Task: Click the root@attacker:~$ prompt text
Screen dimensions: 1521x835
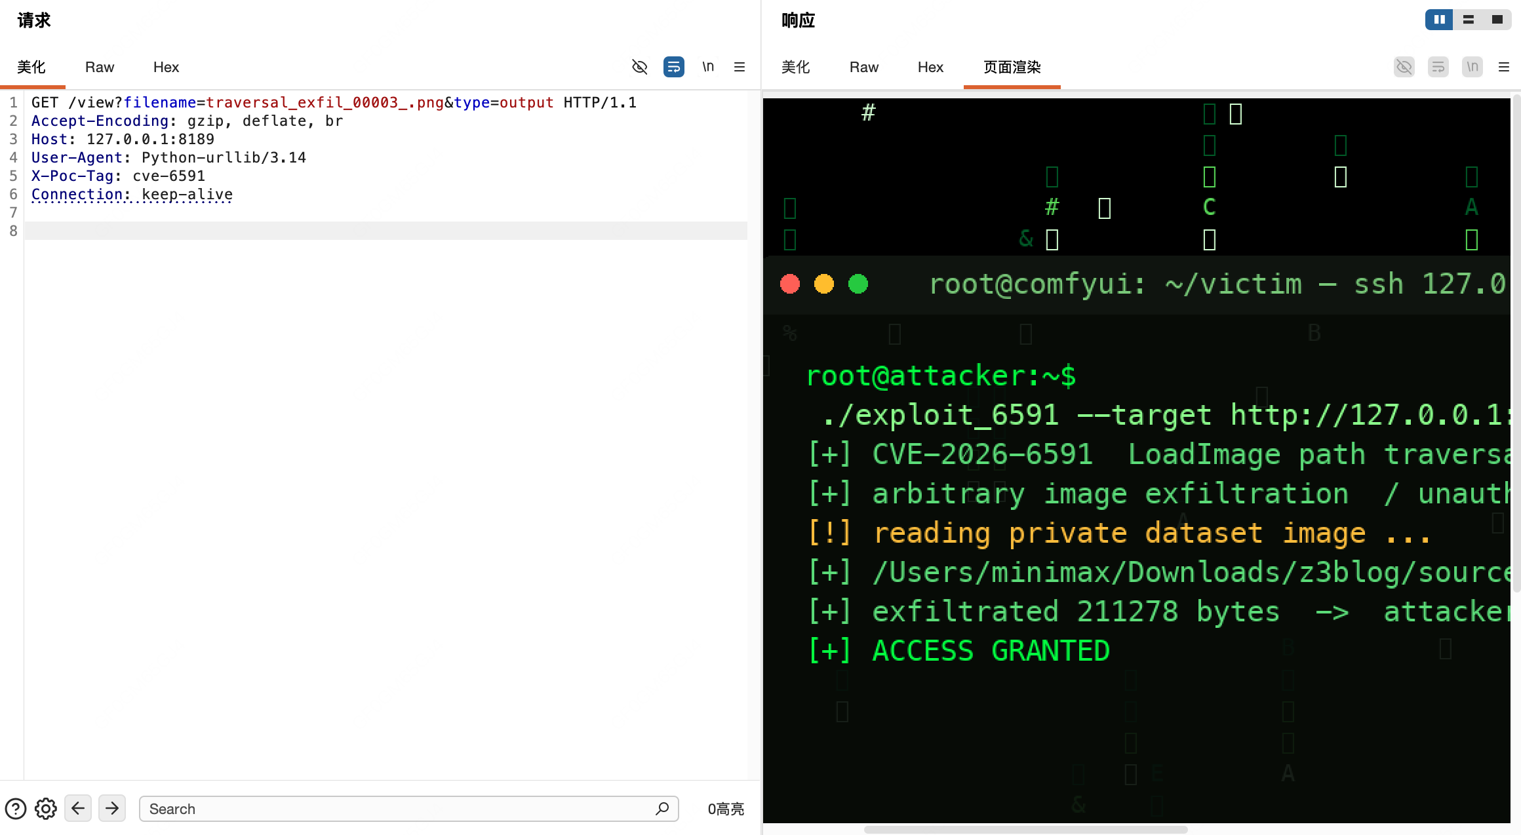Action: click(941, 376)
